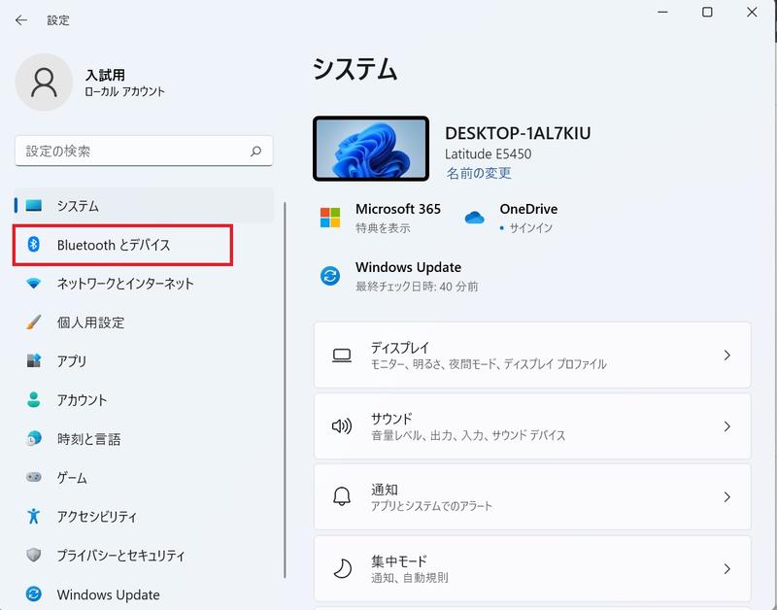The width and height of the screenshot is (777, 610).
Task: Click the Apps icon in sidebar
Action: click(x=33, y=360)
